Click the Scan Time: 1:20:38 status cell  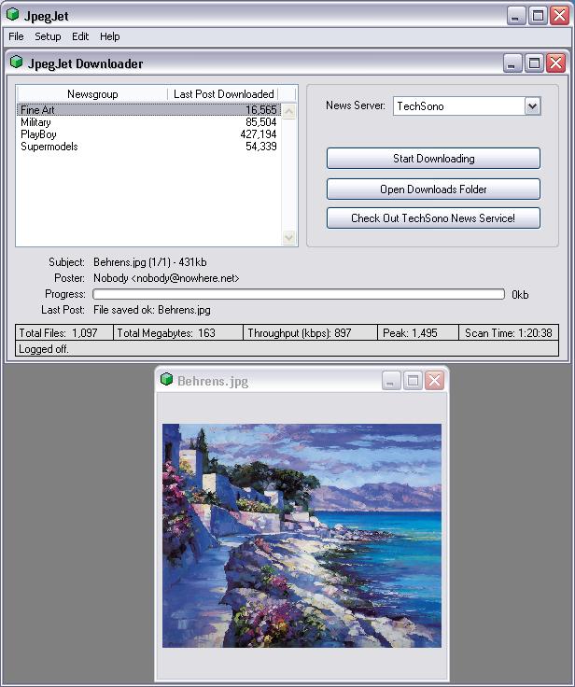(509, 333)
